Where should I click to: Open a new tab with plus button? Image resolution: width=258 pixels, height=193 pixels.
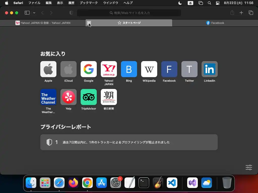pyautogui.click(x=241, y=13)
